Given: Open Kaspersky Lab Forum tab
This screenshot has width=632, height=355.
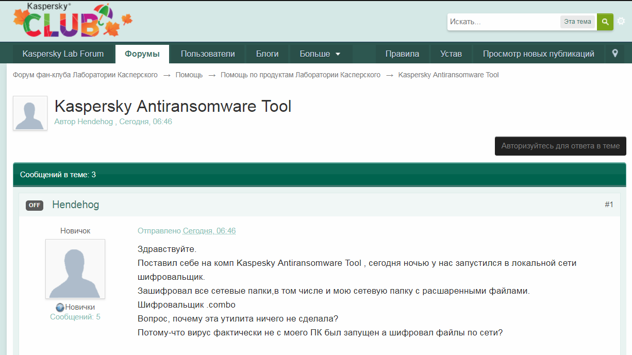Looking at the screenshot, I should (63, 54).
